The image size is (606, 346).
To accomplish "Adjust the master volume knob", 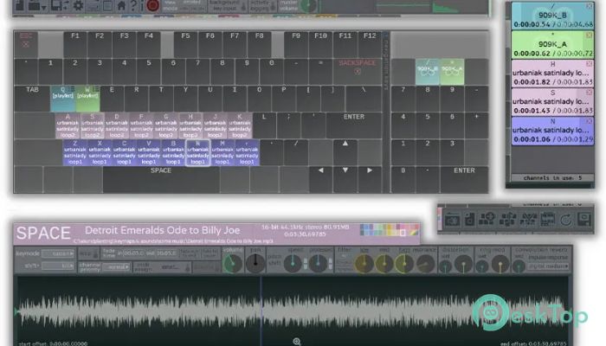I will [308, 5].
